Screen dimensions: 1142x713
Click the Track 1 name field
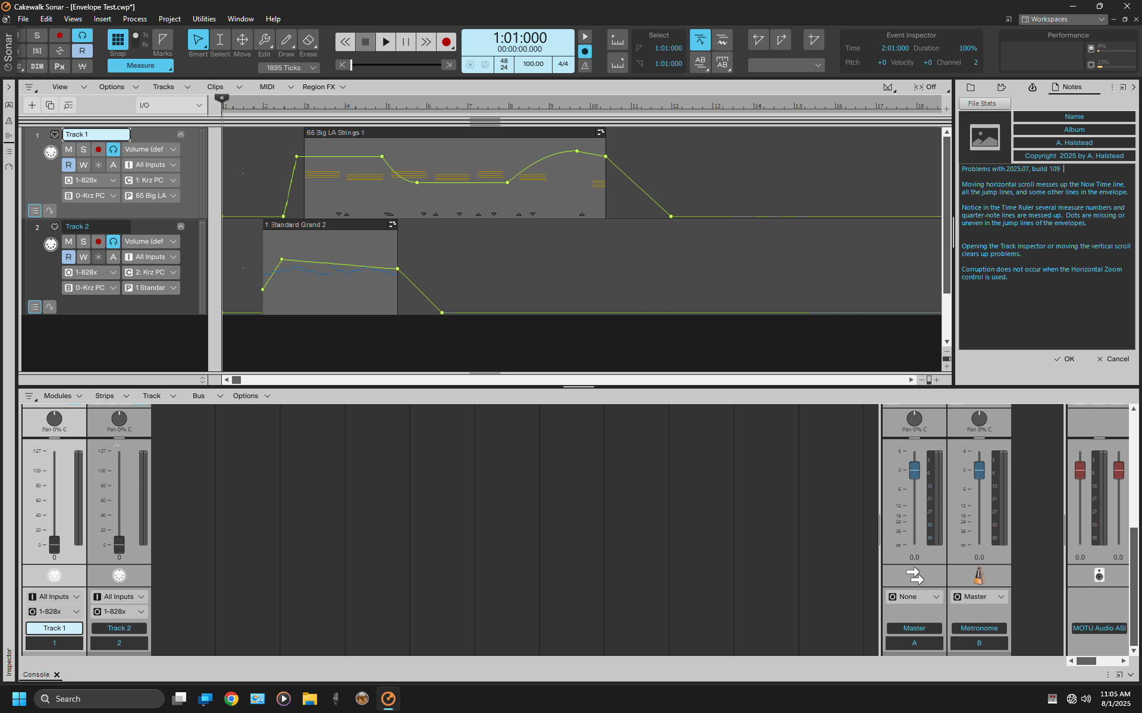click(96, 134)
